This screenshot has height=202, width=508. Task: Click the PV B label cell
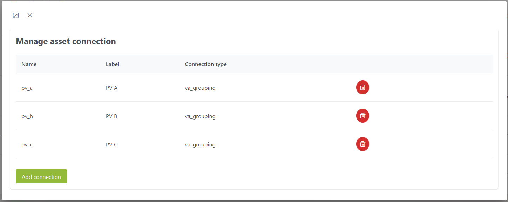(x=111, y=116)
